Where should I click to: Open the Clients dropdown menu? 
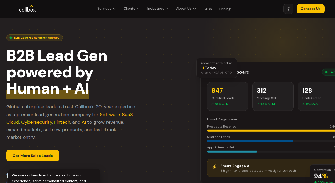(x=132, y=9)
